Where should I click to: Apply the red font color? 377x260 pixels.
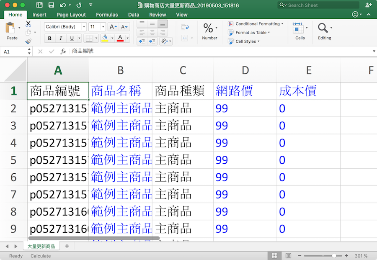click(120, 38)
